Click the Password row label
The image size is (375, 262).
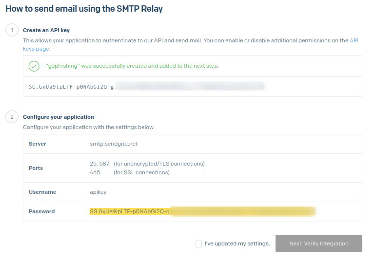pyautogui.click(x=42, y=211)
